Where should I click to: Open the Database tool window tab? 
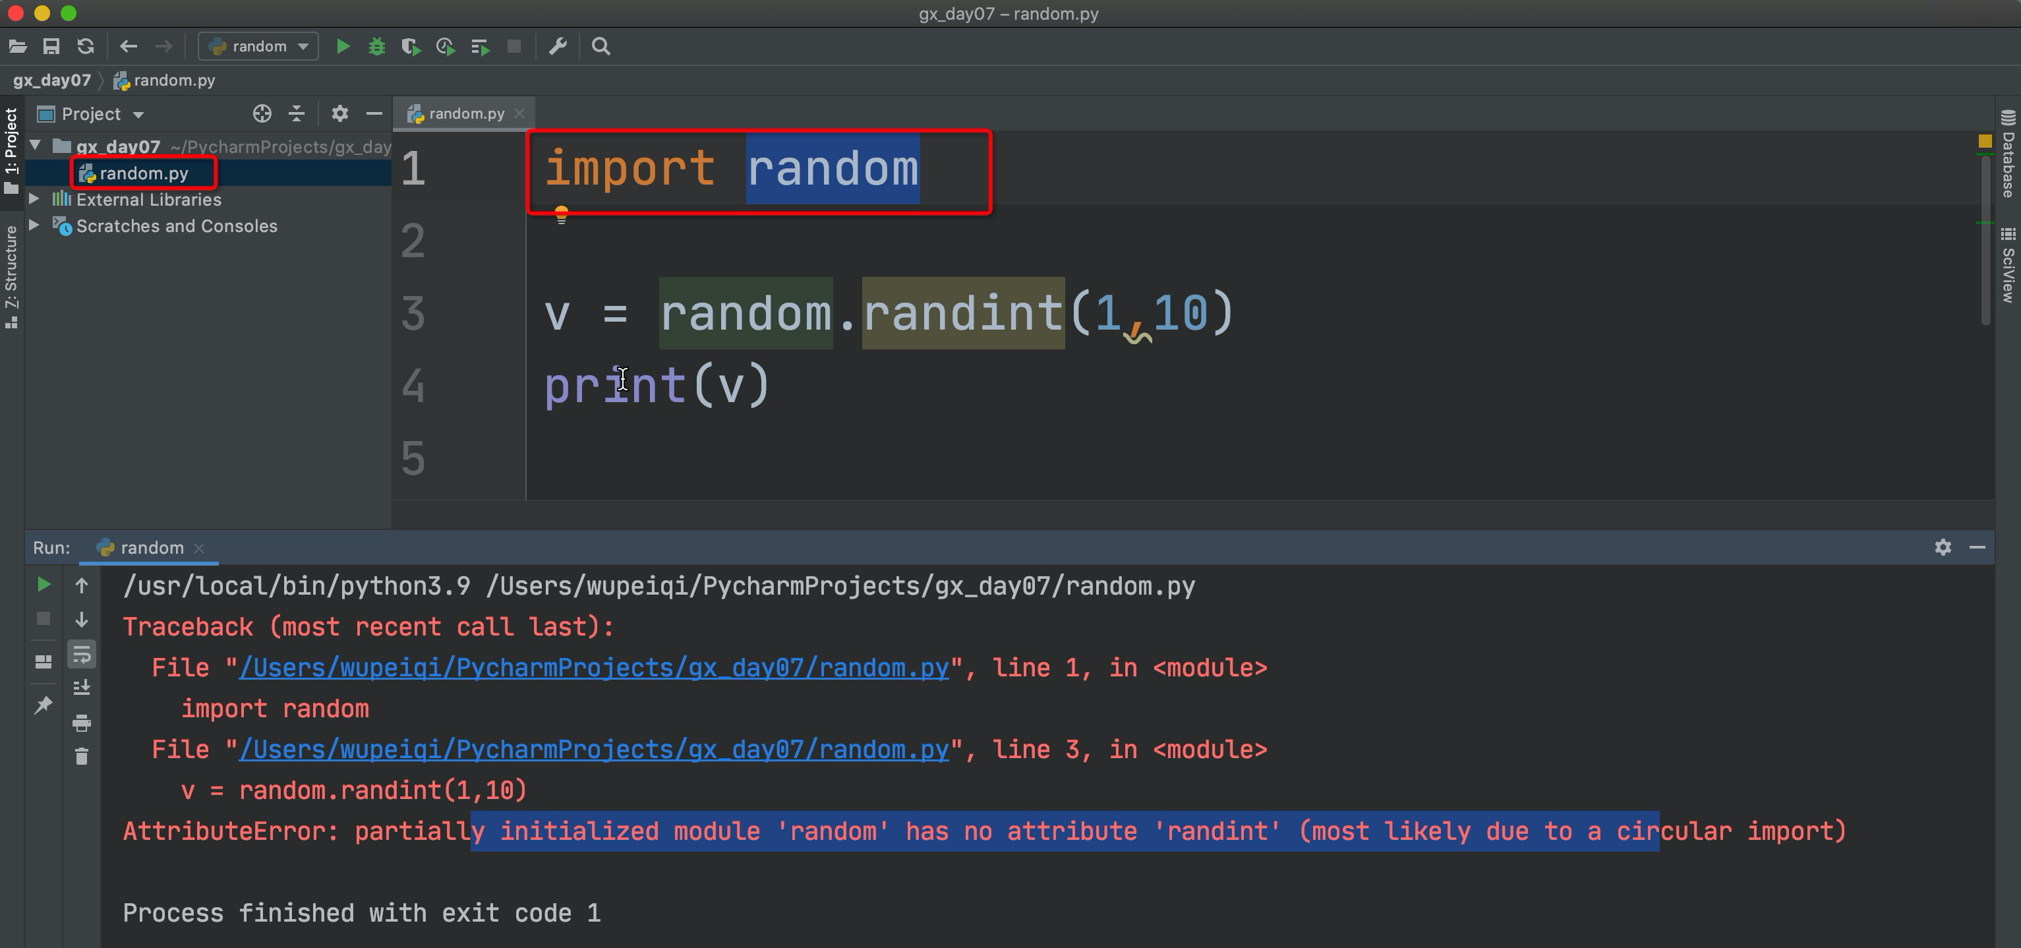pyautogui.click(x=2008, y=157)
